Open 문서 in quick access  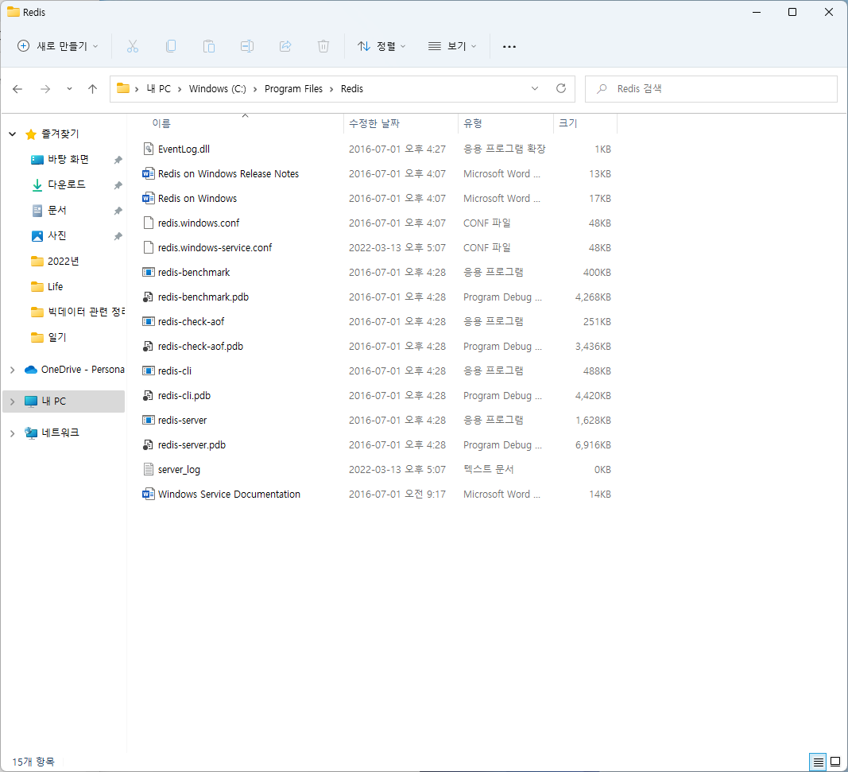click(x=56, y=210)
